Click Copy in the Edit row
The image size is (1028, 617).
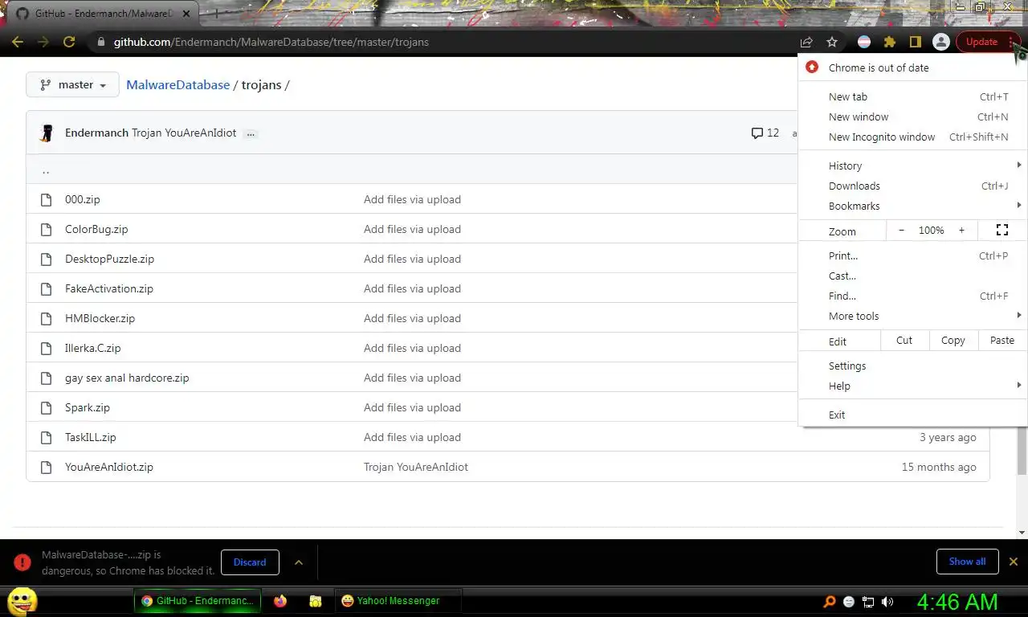click(953, 340)
